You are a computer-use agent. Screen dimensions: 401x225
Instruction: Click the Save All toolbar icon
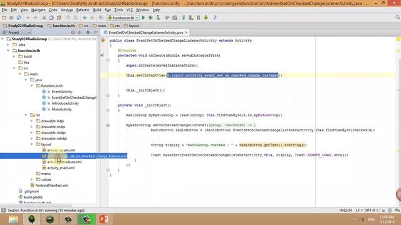pyautogui.click(x=11, y=17)
